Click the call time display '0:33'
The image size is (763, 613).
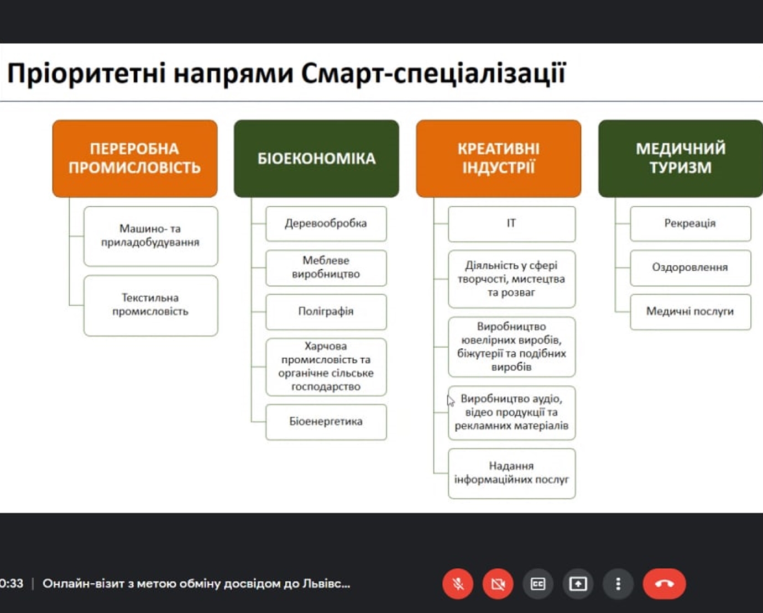tap(12, 583)
